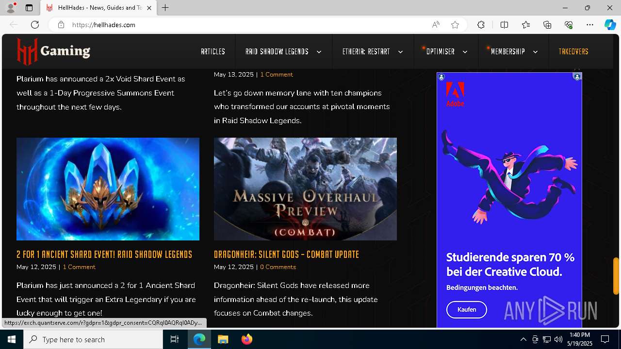Open the Articles menu item
Screen dimensions: 621x349
pos(213,51)
